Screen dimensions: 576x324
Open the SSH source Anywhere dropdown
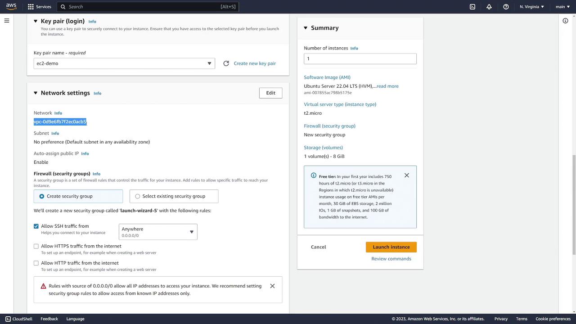[x=158, y=232]
